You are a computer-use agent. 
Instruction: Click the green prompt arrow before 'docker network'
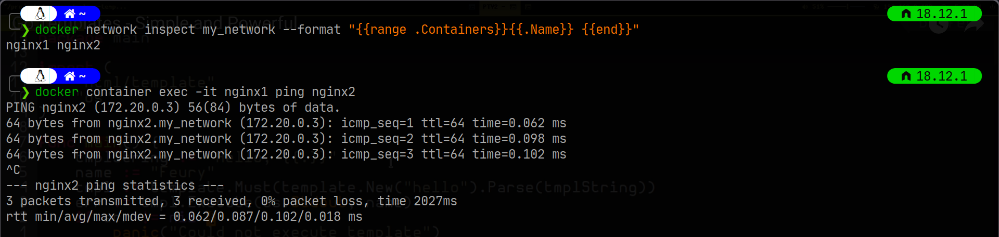click(x=25, y=30)
